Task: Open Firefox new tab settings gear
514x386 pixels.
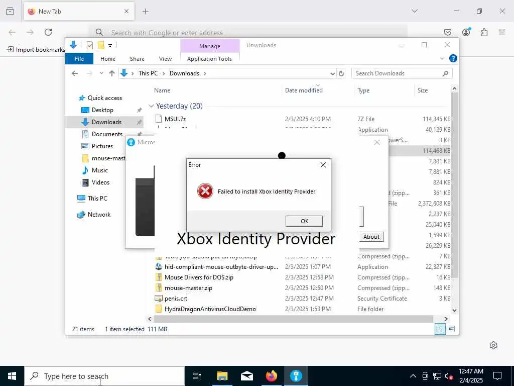Action: pyautogui.click(x=493, y=345)
